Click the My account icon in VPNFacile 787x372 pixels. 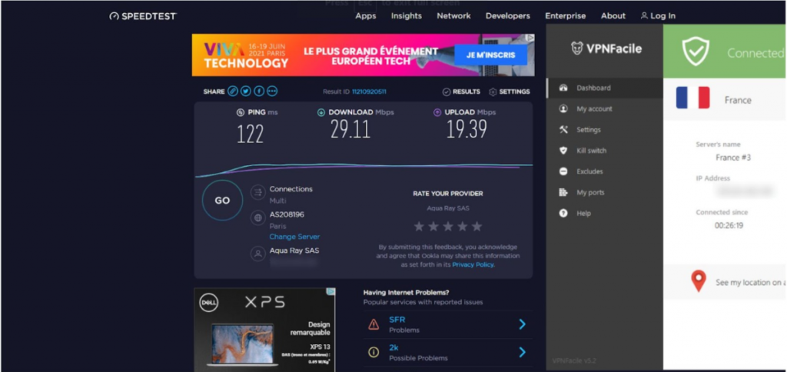coord(563,108)
